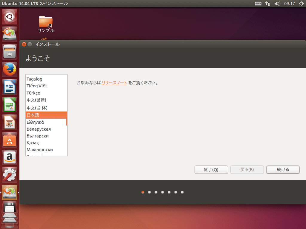Select 中文(繁體) language
Viewport: 306px width, 229px height.
tap(46, 100)
